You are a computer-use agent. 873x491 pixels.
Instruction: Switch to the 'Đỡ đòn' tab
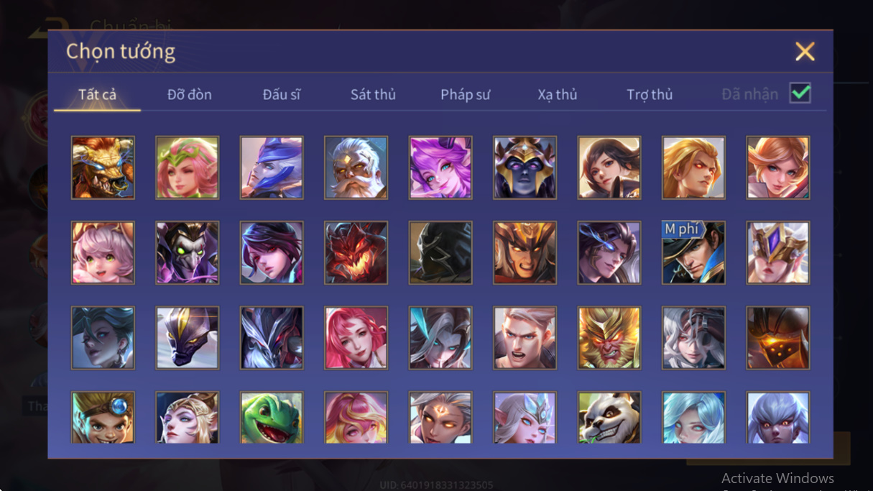pos(190,94)
